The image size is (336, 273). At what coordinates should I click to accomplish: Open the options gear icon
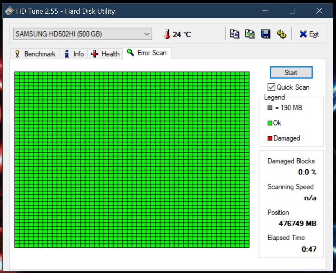click(281, 34)
